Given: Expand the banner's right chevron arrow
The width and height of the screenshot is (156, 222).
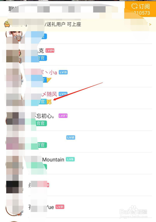Looking at the screenshot, I should [150, 24].
